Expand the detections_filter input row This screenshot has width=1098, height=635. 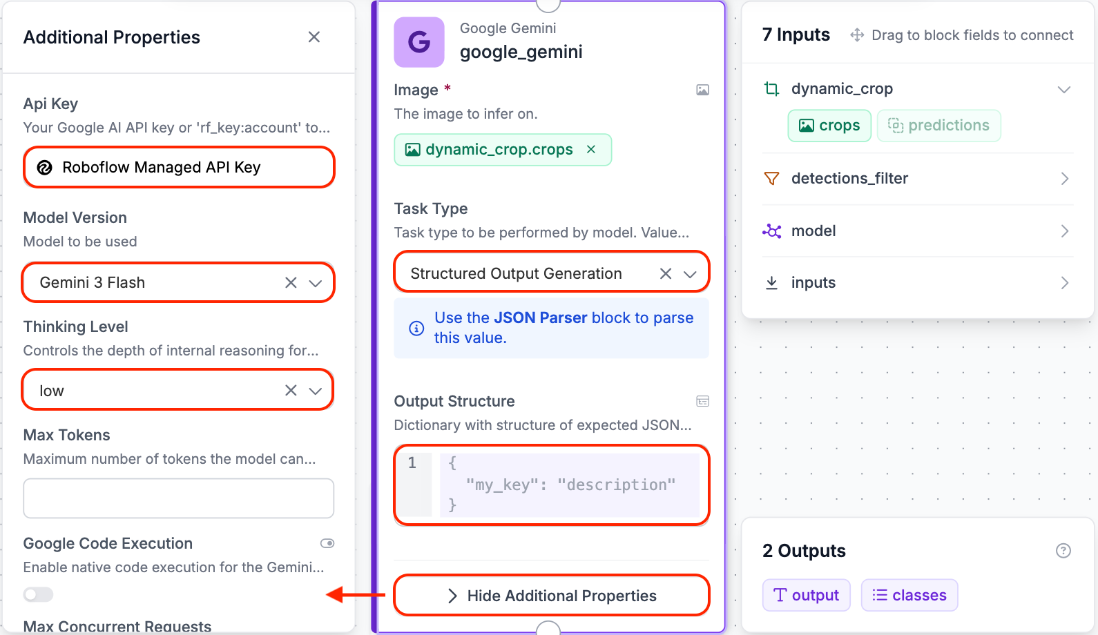point(918,179)
